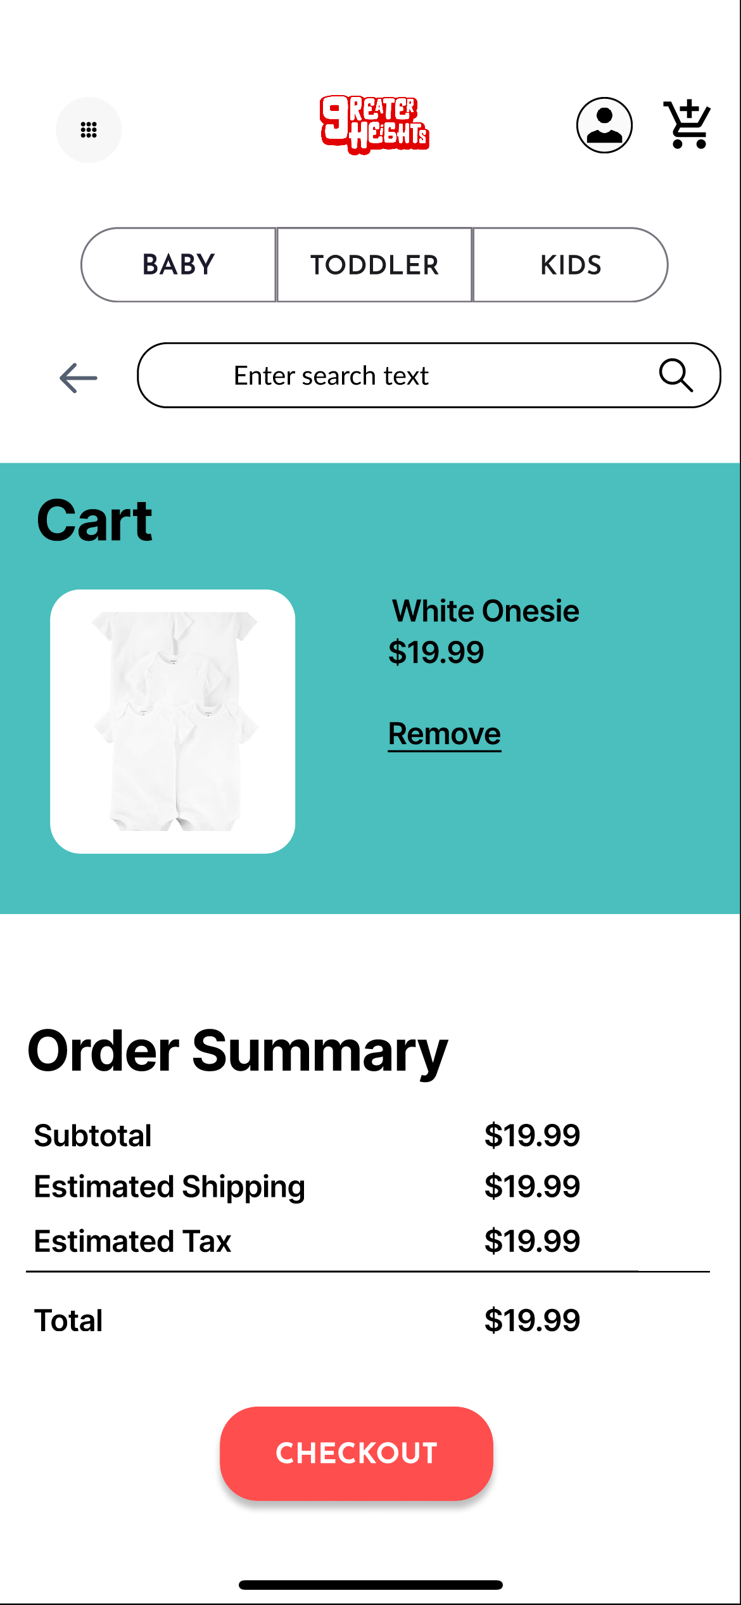
Task: Open the app grid menu icon
Action: [x=89, y=129]
